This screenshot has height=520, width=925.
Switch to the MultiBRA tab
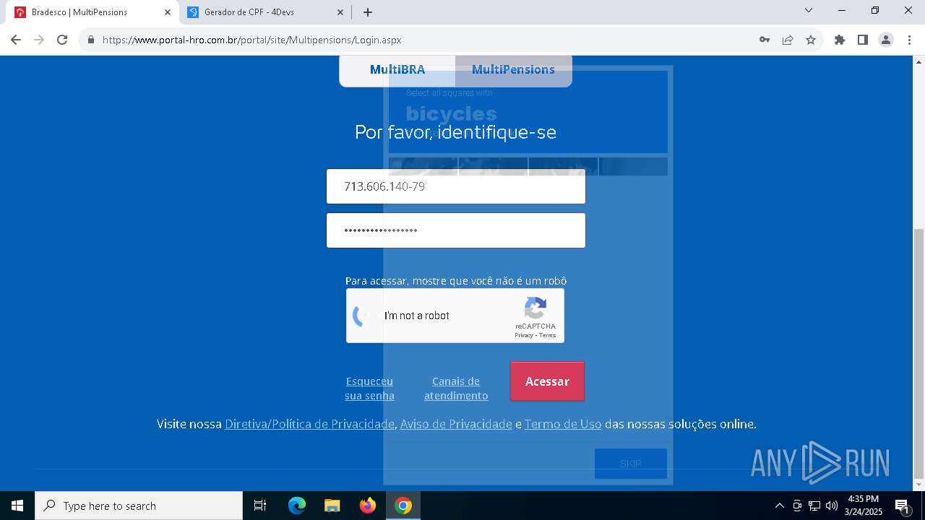pyautogui.click(x=397, y=69)
